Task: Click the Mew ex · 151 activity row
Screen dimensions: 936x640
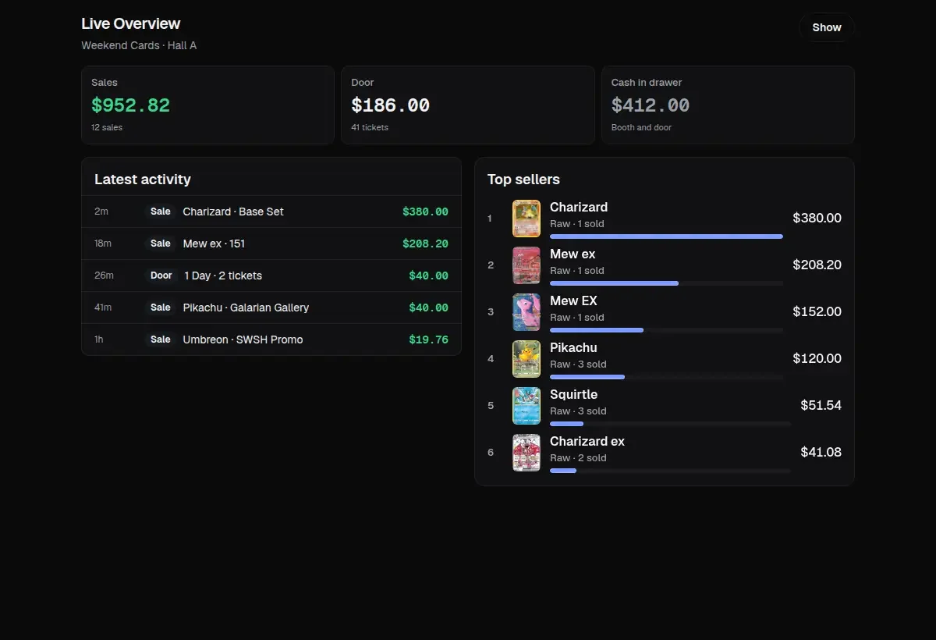Action: (271, 244)
